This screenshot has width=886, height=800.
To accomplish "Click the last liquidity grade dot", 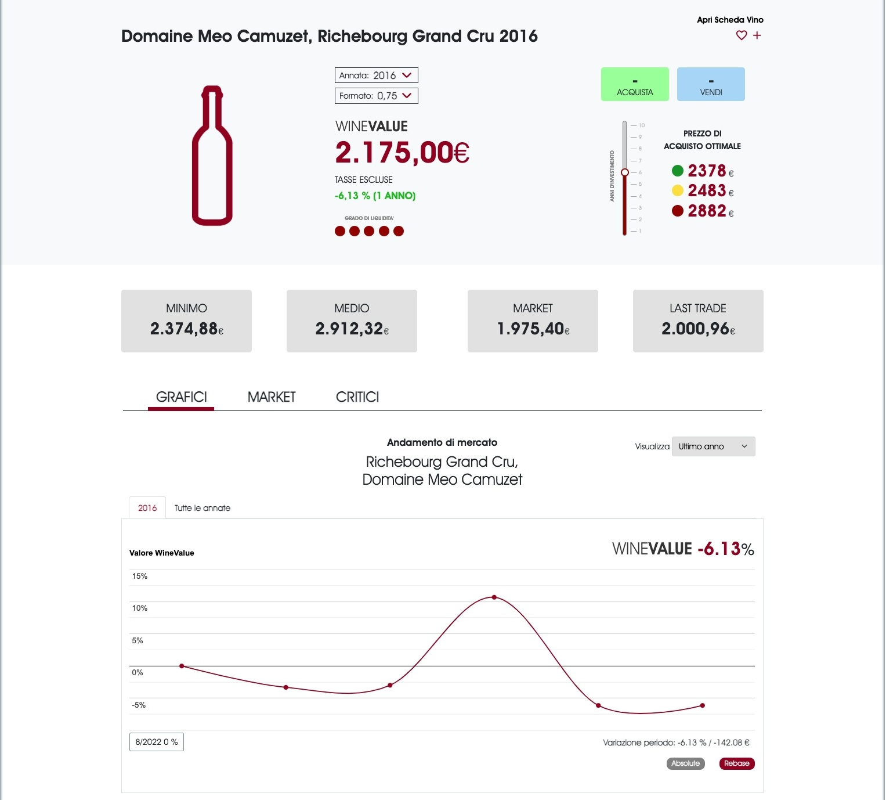I will click(399, 231).
